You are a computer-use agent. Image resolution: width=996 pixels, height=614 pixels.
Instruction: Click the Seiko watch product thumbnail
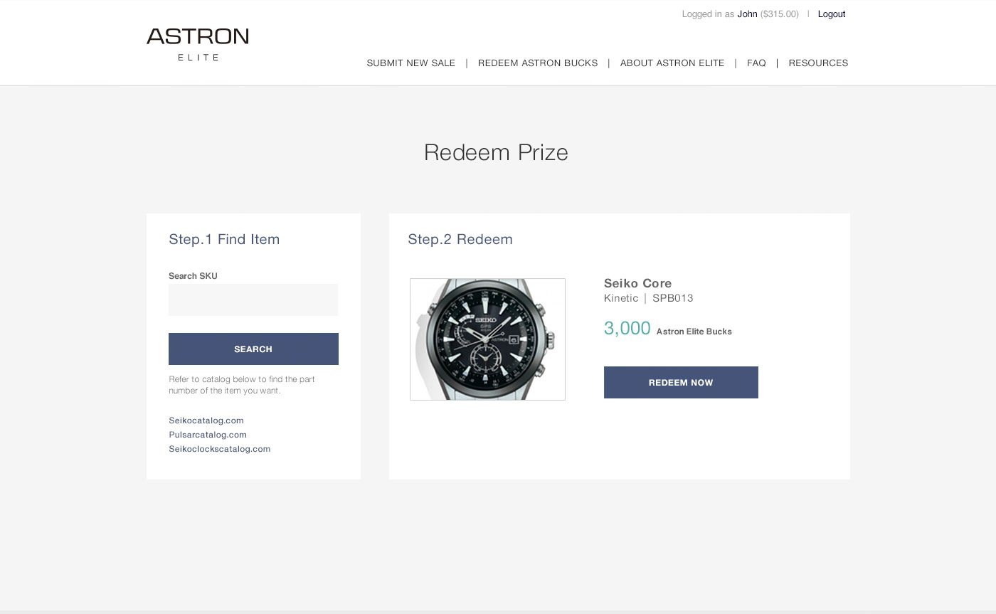(487, 339)
